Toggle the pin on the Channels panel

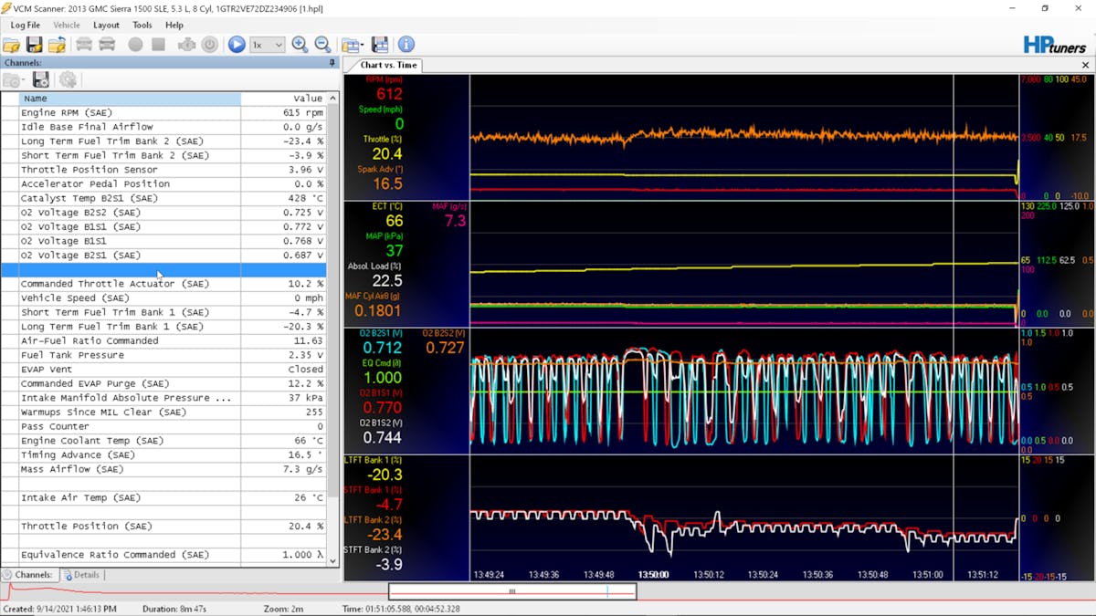[332, 63]
